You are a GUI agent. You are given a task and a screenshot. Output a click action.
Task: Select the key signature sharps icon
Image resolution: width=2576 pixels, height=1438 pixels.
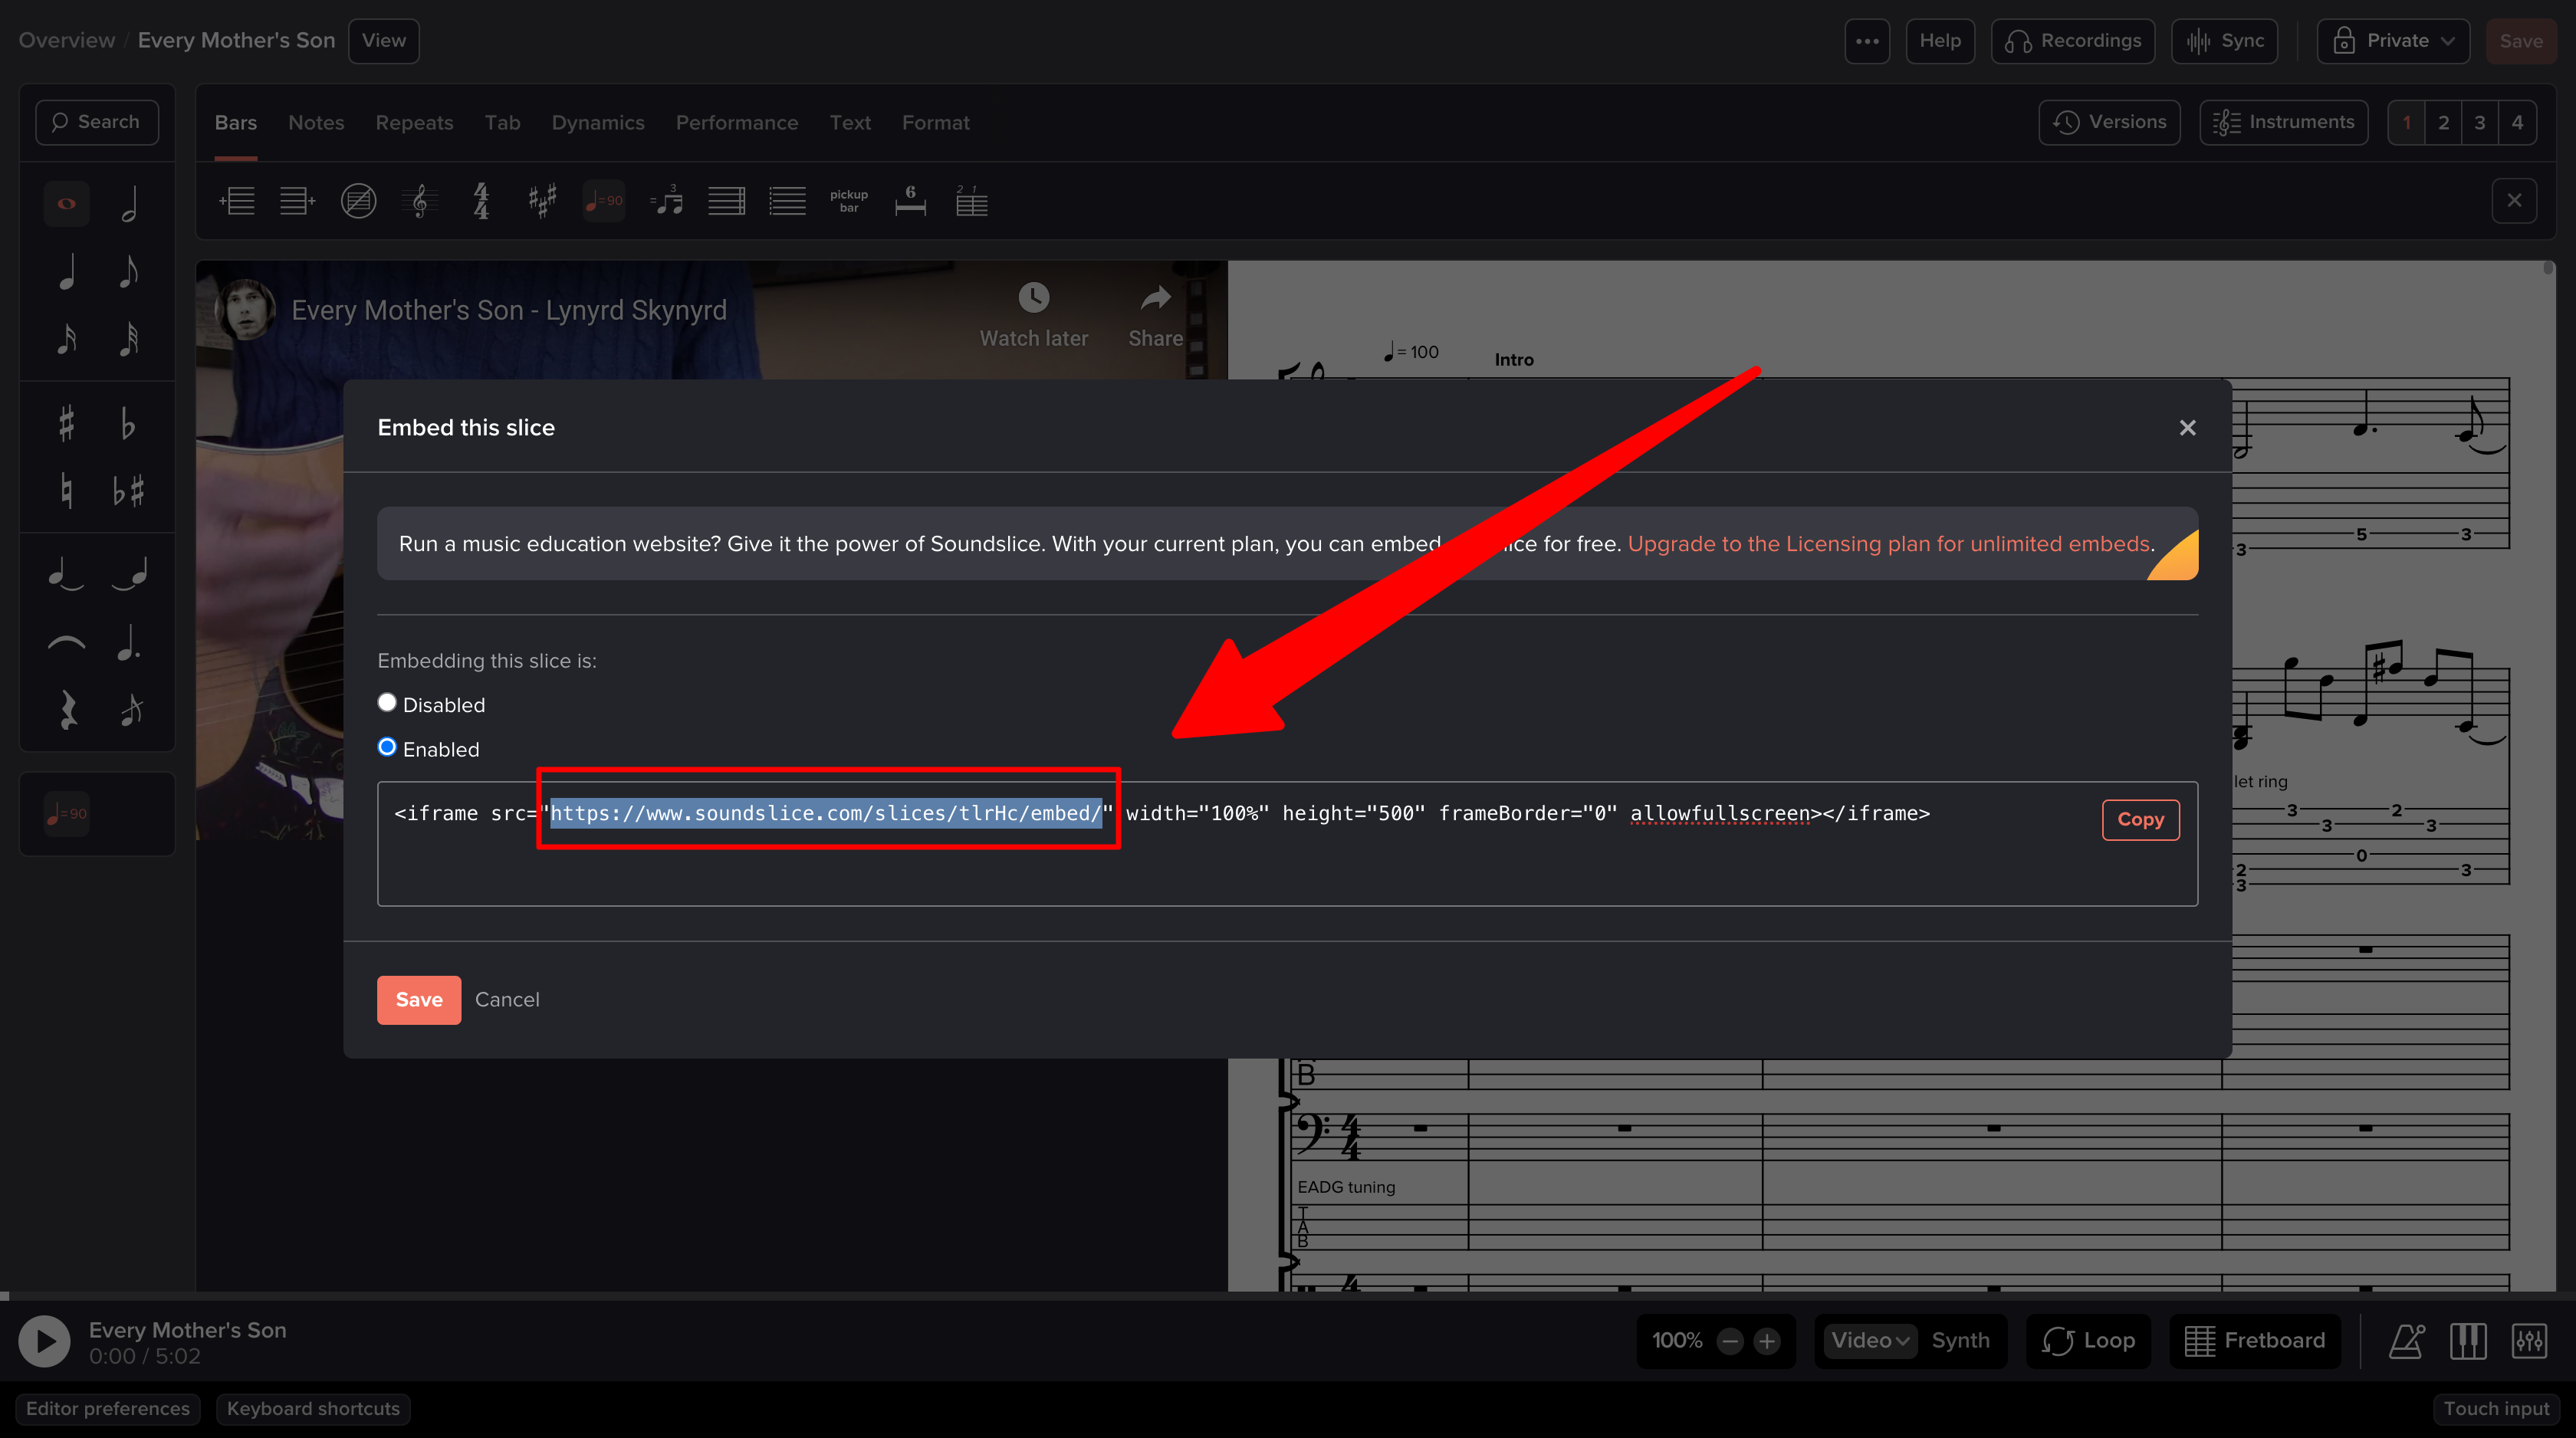click(x=542, y=201)
